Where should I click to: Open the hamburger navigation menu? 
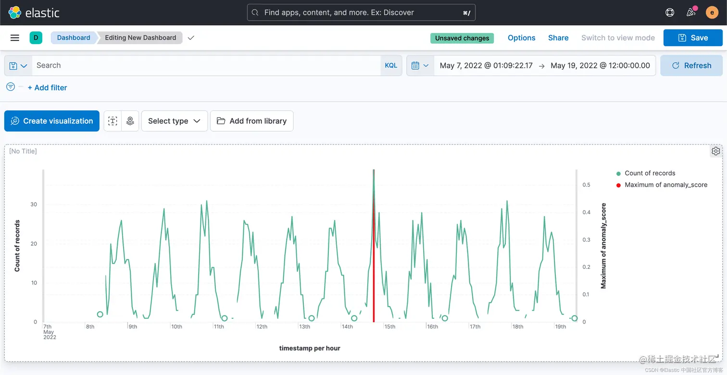(x=15, y=38)
